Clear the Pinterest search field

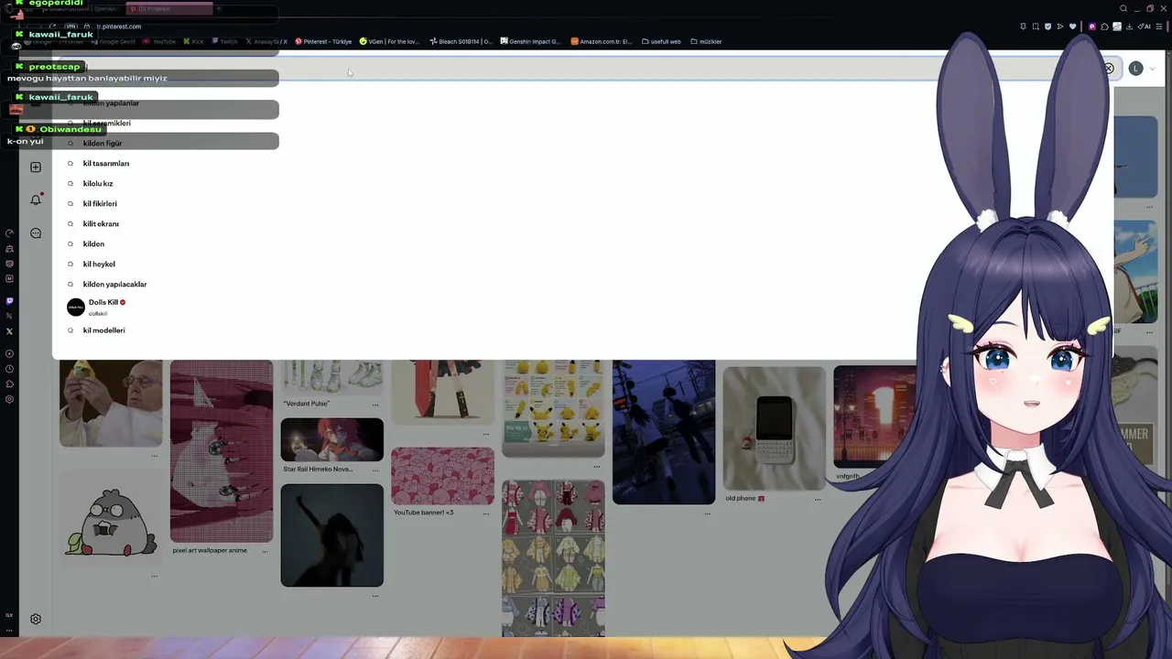pos(1108,69)
